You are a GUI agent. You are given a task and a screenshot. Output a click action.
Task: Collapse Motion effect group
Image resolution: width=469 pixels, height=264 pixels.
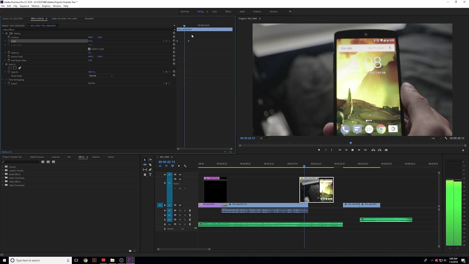pos(3,33)
